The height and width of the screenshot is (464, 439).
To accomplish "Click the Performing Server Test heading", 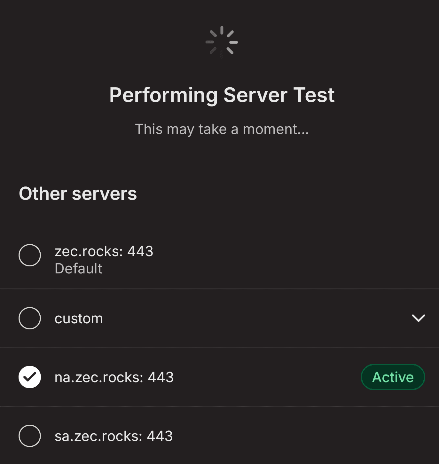I will click(x=222, y=95).
